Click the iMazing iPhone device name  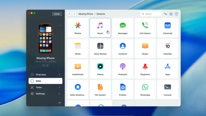[x=45, y=58]
